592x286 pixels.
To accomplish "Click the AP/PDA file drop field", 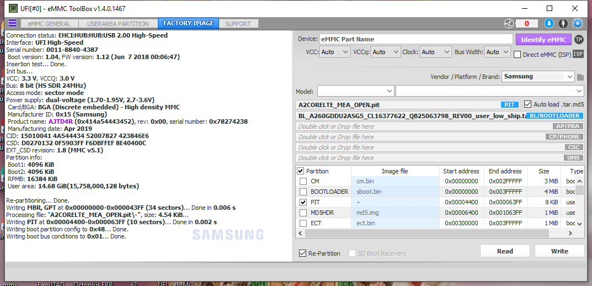I will click(x=440, y=126).
